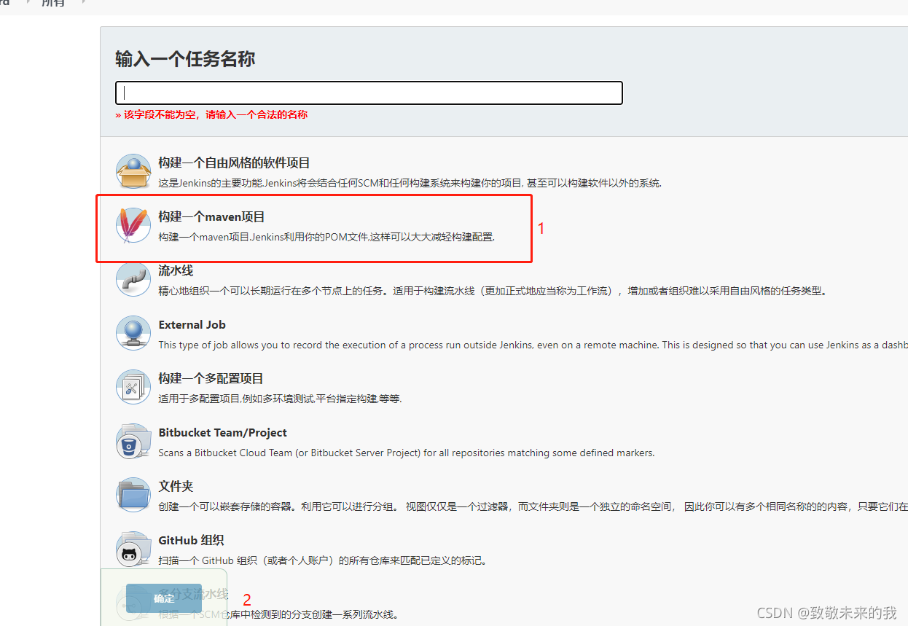
Task: Click the CSDN 致敬未来的我 watermark link
Action: 828,614
